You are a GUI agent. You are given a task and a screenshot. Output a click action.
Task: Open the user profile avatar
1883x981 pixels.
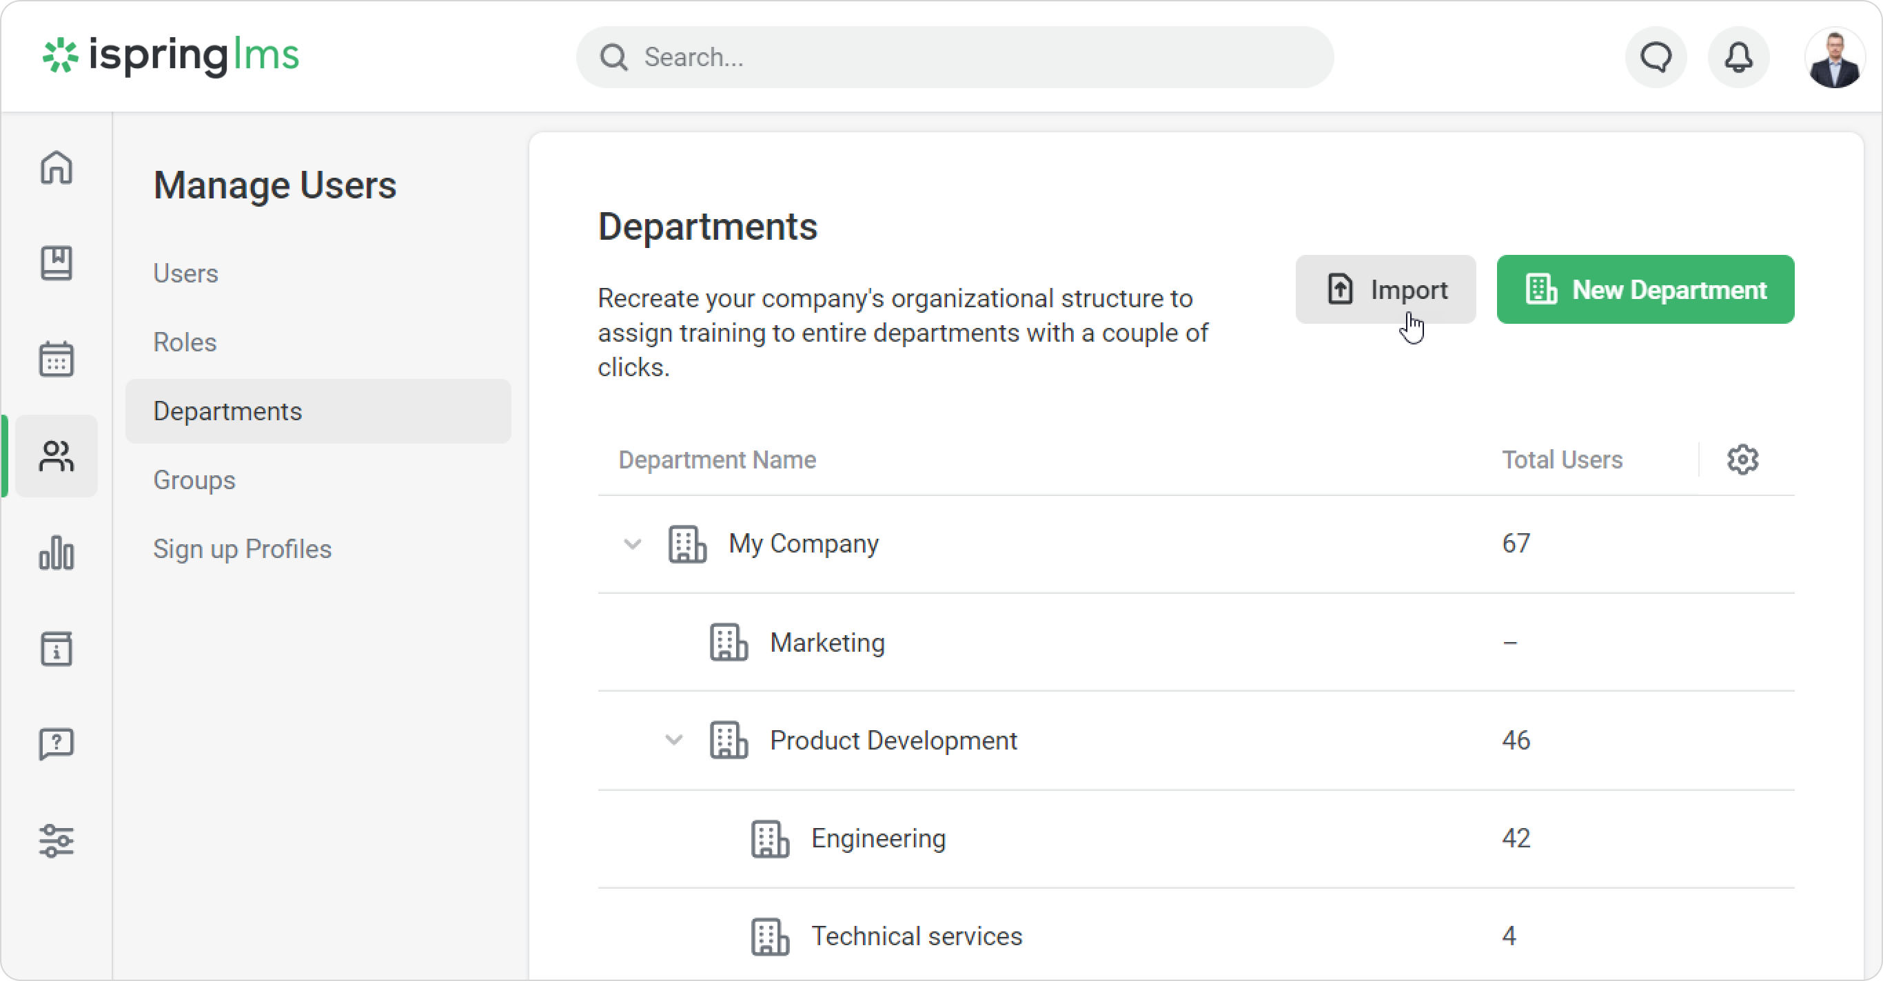click(1833, 59)
